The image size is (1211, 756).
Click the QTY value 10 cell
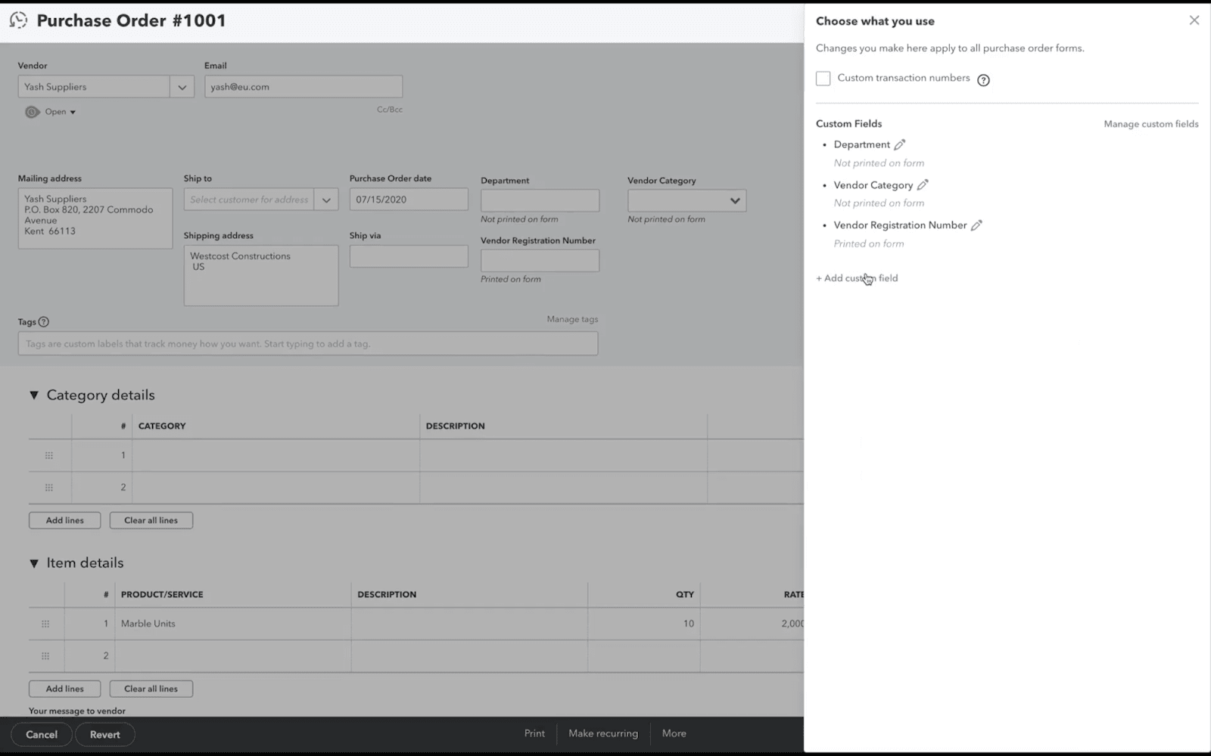644,624
